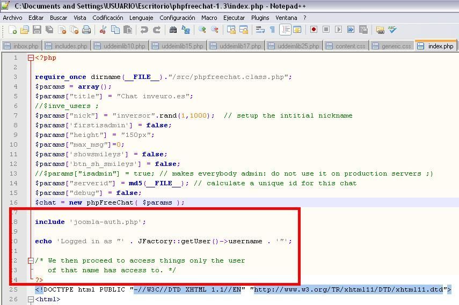Zoom in using the magnifier plus icon

click(202, 30)
